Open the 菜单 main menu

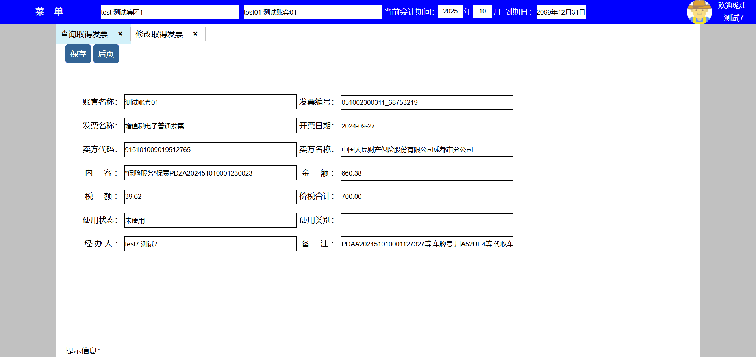pos(49,12)
